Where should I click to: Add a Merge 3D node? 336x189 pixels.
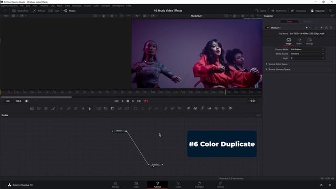209,109
